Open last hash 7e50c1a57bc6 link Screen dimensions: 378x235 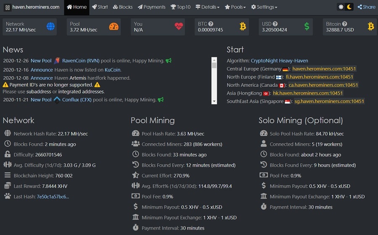tap(53, 196)
